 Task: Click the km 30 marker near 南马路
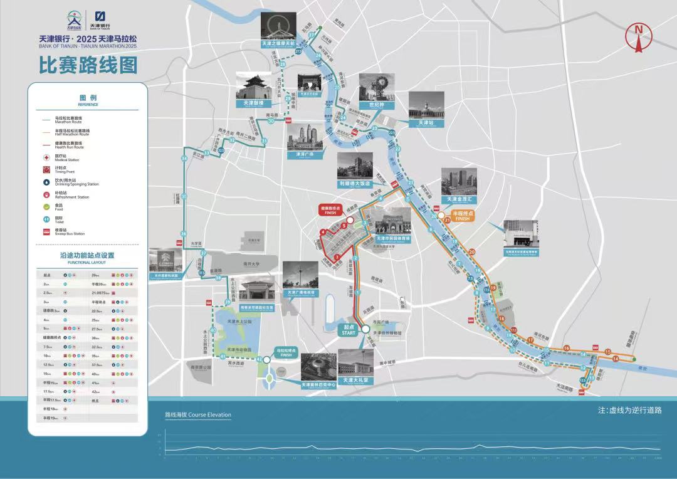271,122
